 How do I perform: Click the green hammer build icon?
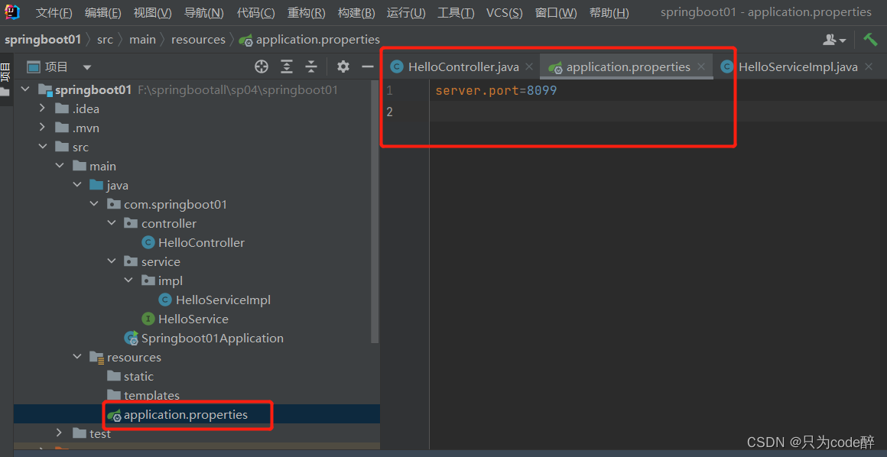click(870, 39)
